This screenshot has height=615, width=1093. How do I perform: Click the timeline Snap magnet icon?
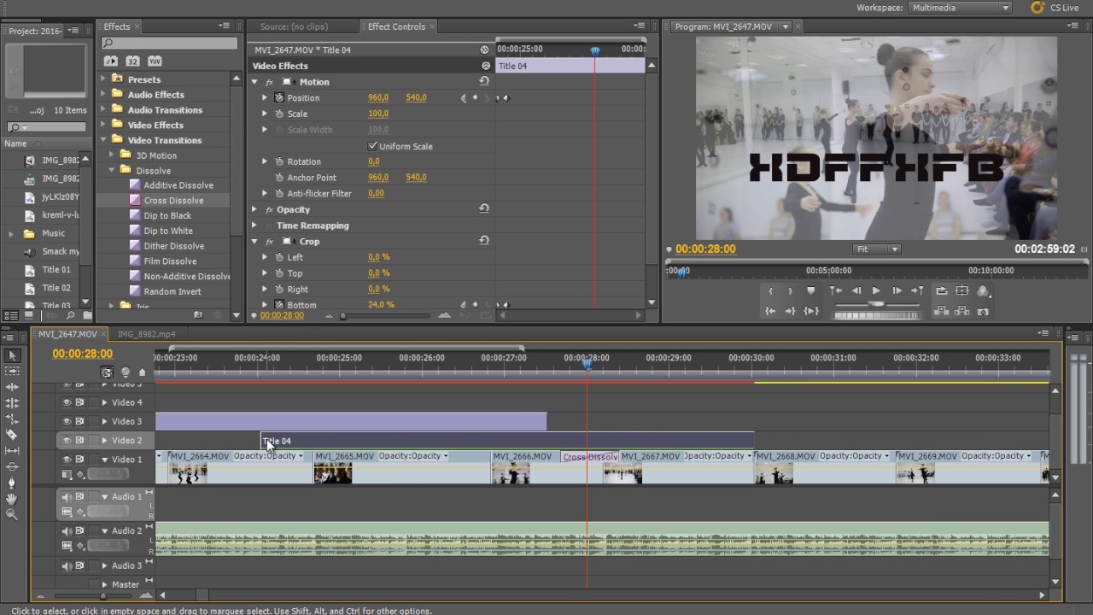(108, 372)
